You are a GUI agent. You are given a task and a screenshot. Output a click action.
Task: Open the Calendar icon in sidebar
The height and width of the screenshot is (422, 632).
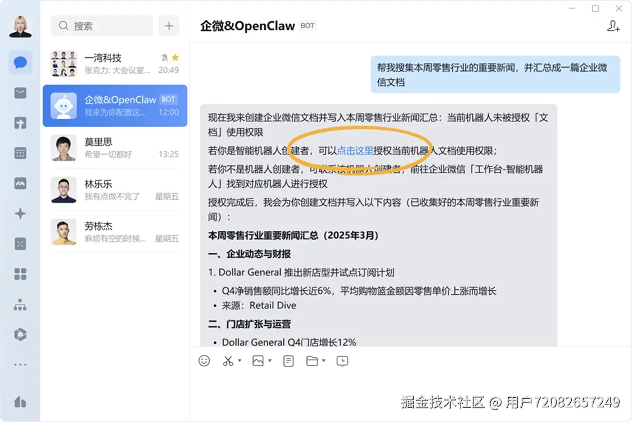tap(20, 153)
